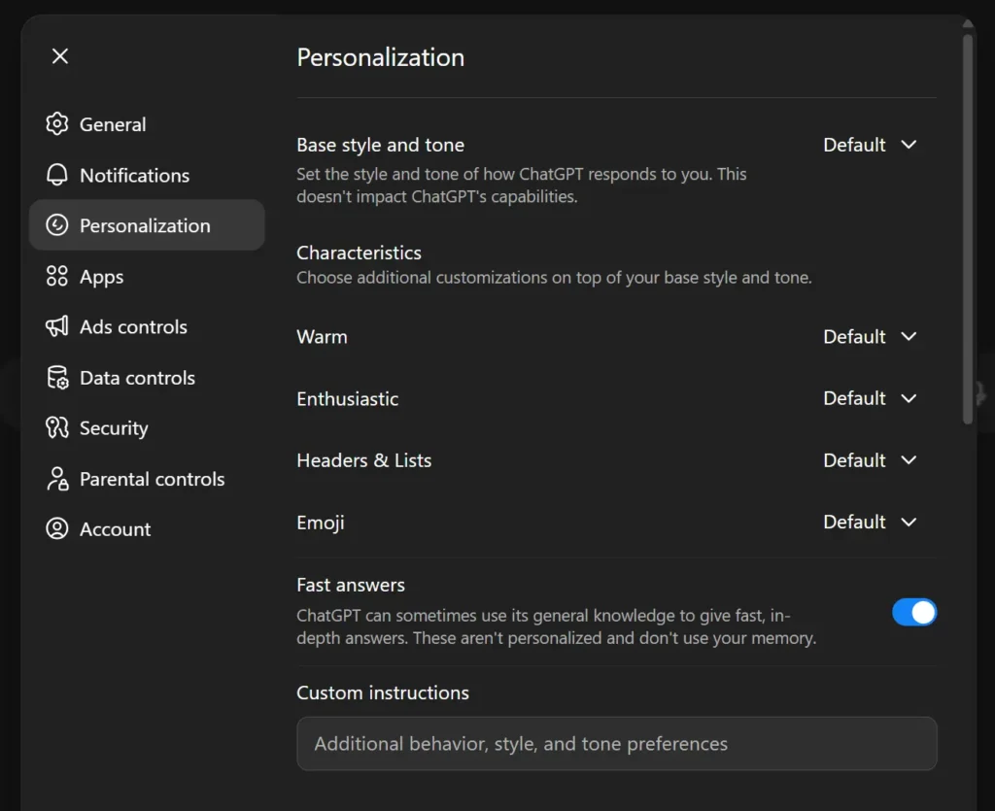Click the vertical scrollbar thumb
This screenshot has height=811, width=995.
pos(968,228)
